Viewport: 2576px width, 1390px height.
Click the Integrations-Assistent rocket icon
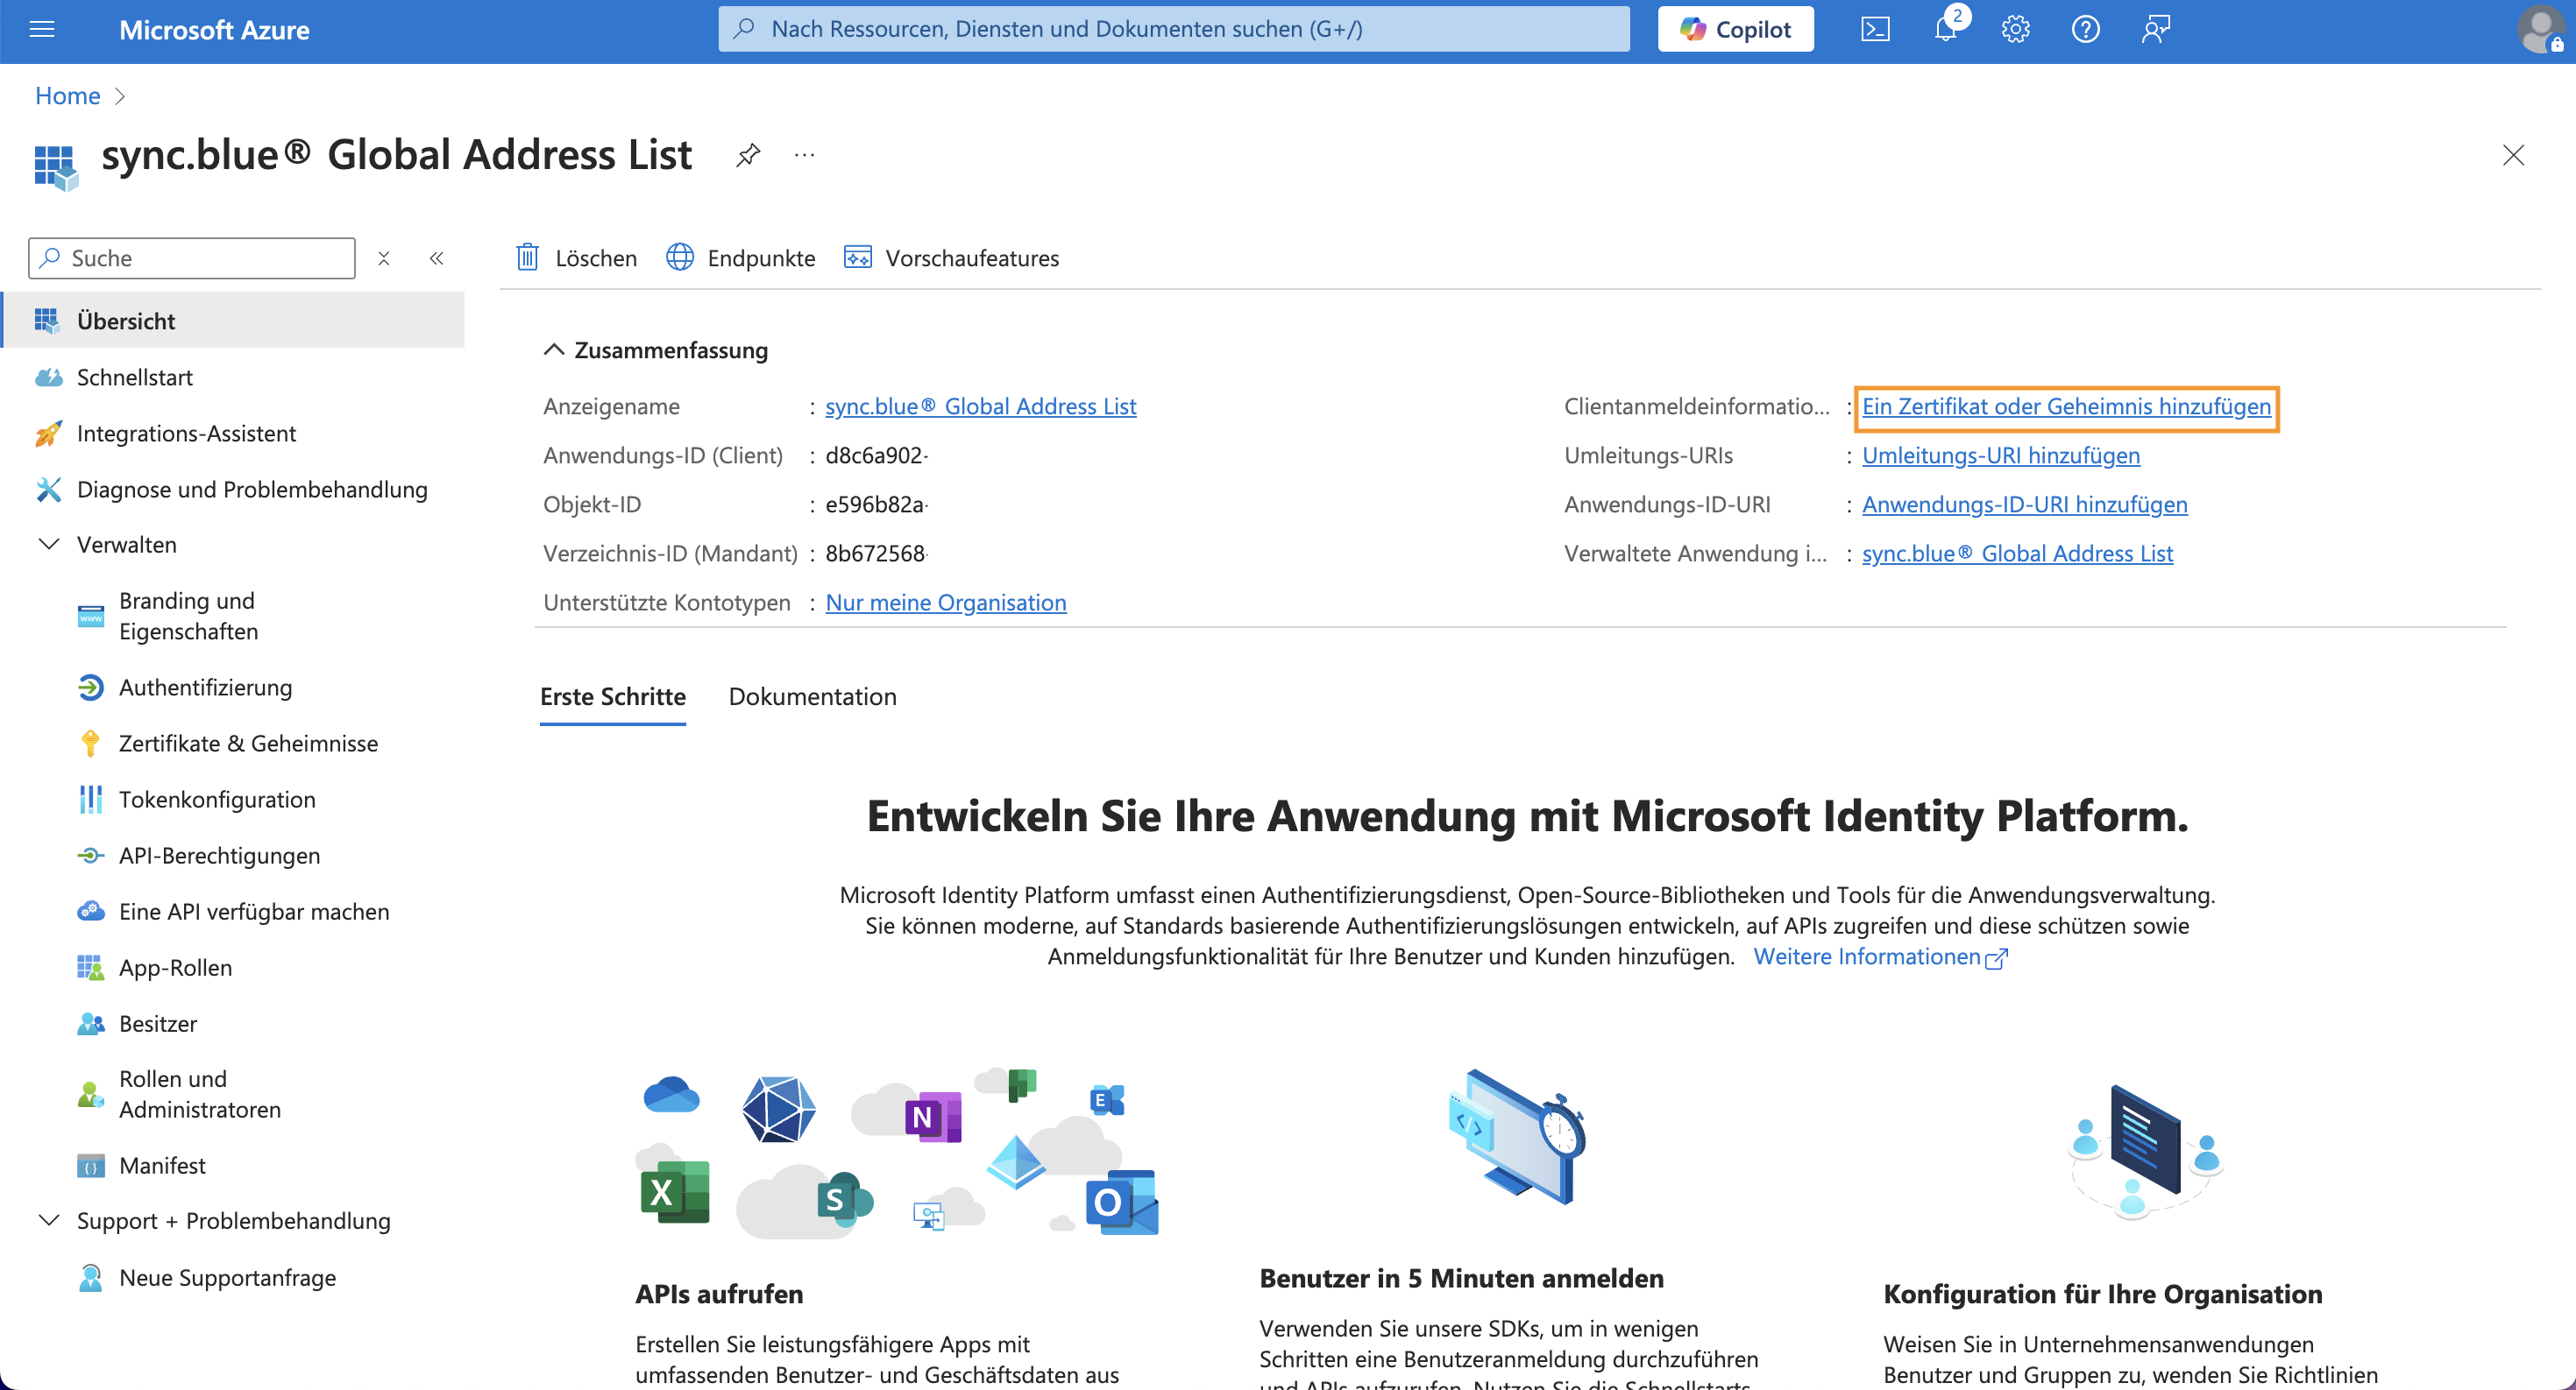click(x=48, y=434)
